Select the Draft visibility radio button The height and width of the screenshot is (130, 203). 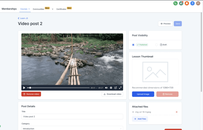pos(156,45)
